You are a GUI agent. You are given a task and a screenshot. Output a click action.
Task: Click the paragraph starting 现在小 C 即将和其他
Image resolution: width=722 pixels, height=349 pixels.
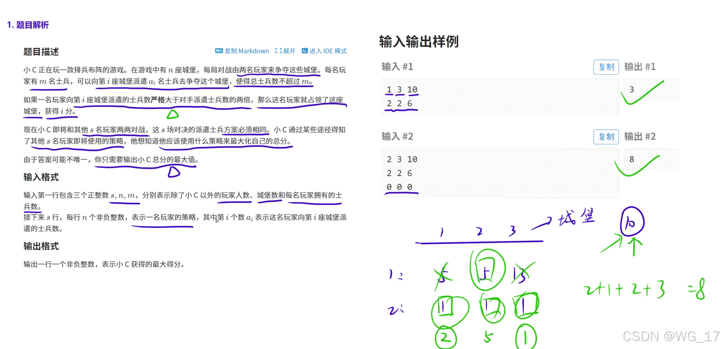(x=185, y=135)
